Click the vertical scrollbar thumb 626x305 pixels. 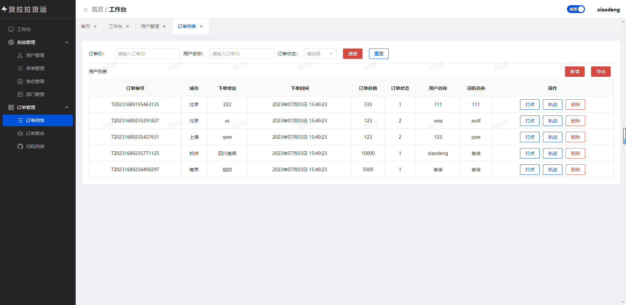pos(624,136)
